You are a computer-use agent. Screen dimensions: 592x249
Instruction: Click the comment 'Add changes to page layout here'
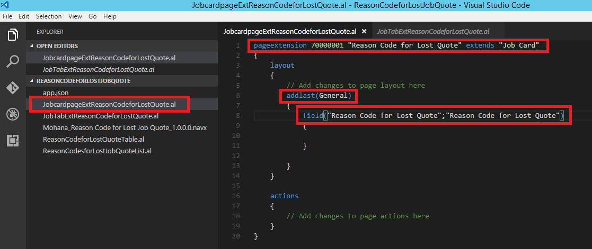(356, 86)
